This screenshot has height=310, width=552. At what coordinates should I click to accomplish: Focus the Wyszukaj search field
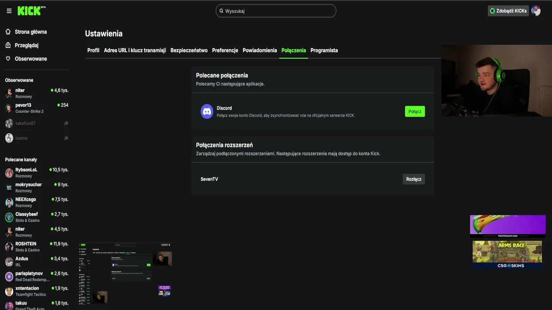coord(278,11)
